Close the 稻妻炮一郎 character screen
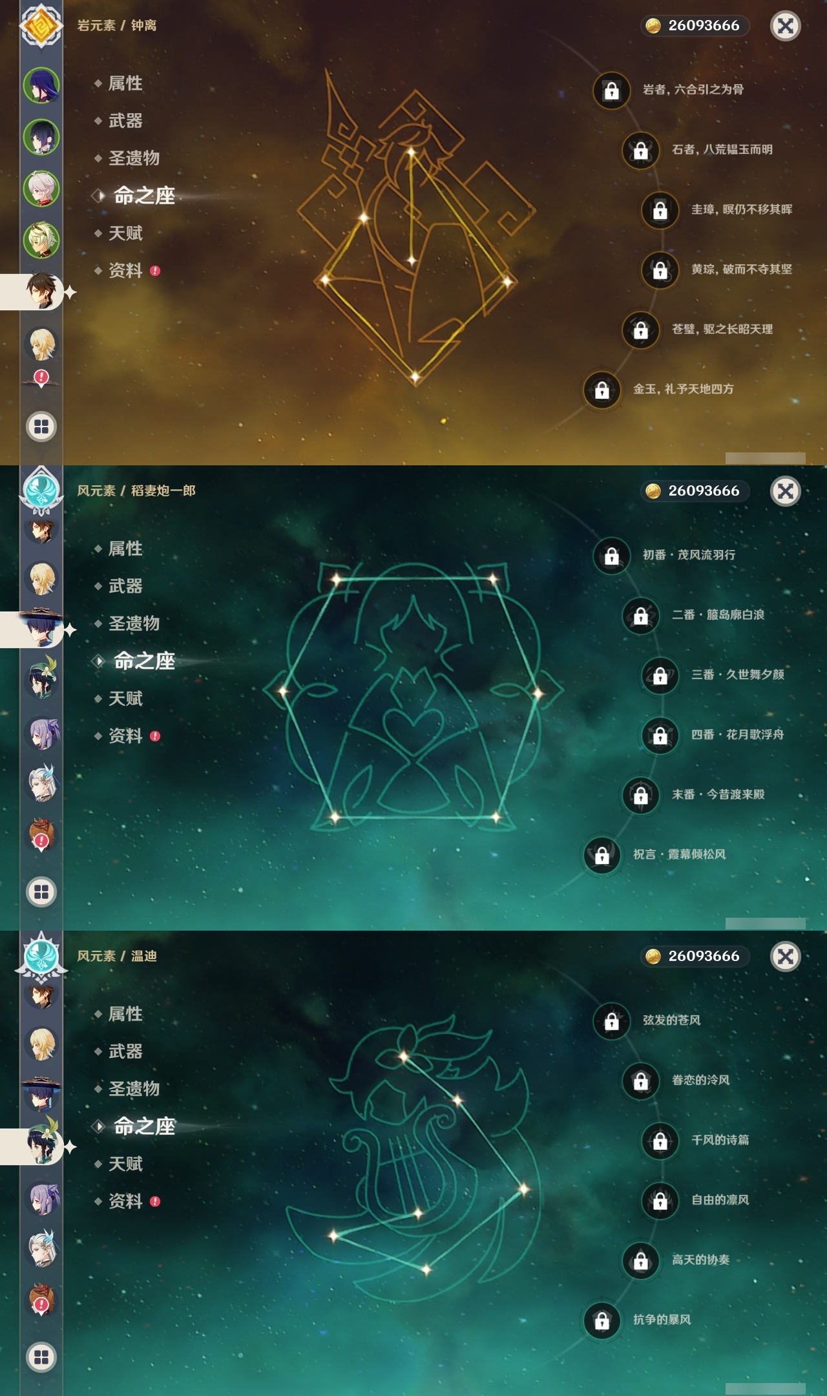Screen dimensions: 827x1396 [786, 491]
